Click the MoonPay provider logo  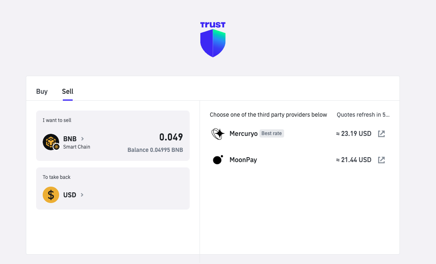pos(218,160)
